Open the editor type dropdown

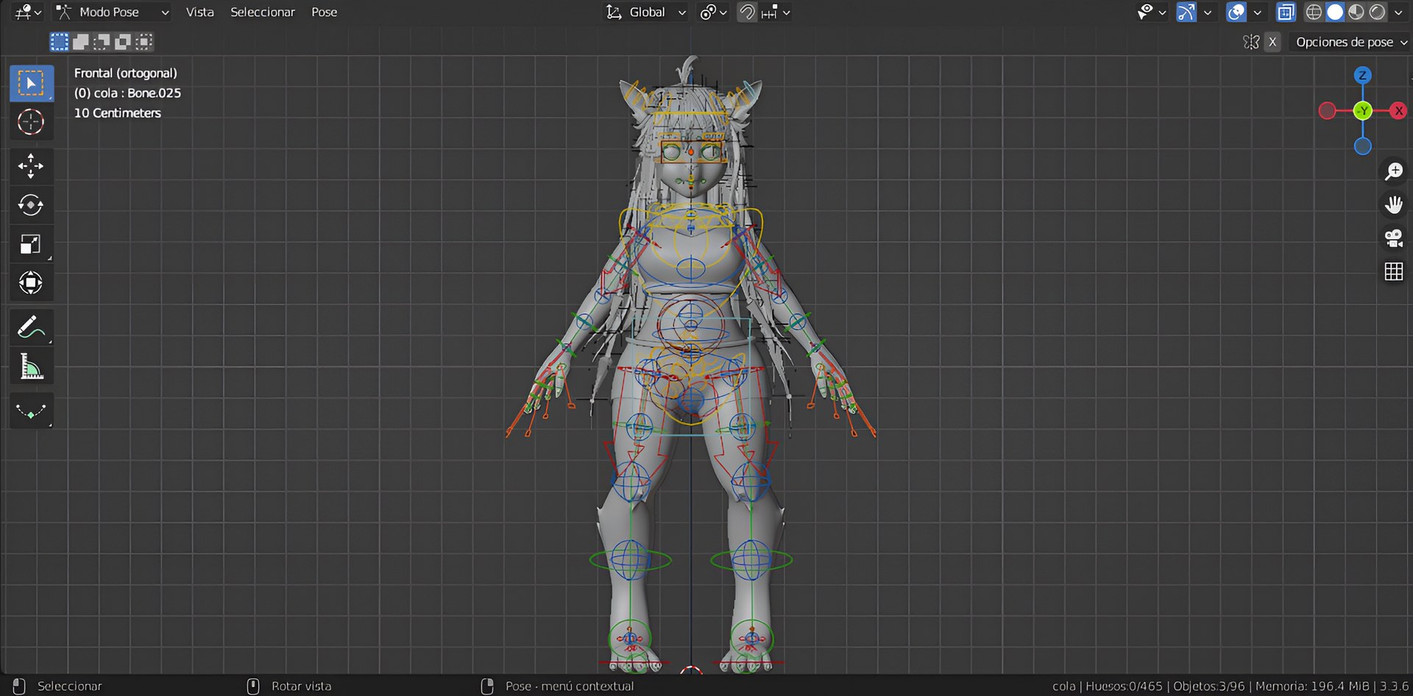(28, 12)
